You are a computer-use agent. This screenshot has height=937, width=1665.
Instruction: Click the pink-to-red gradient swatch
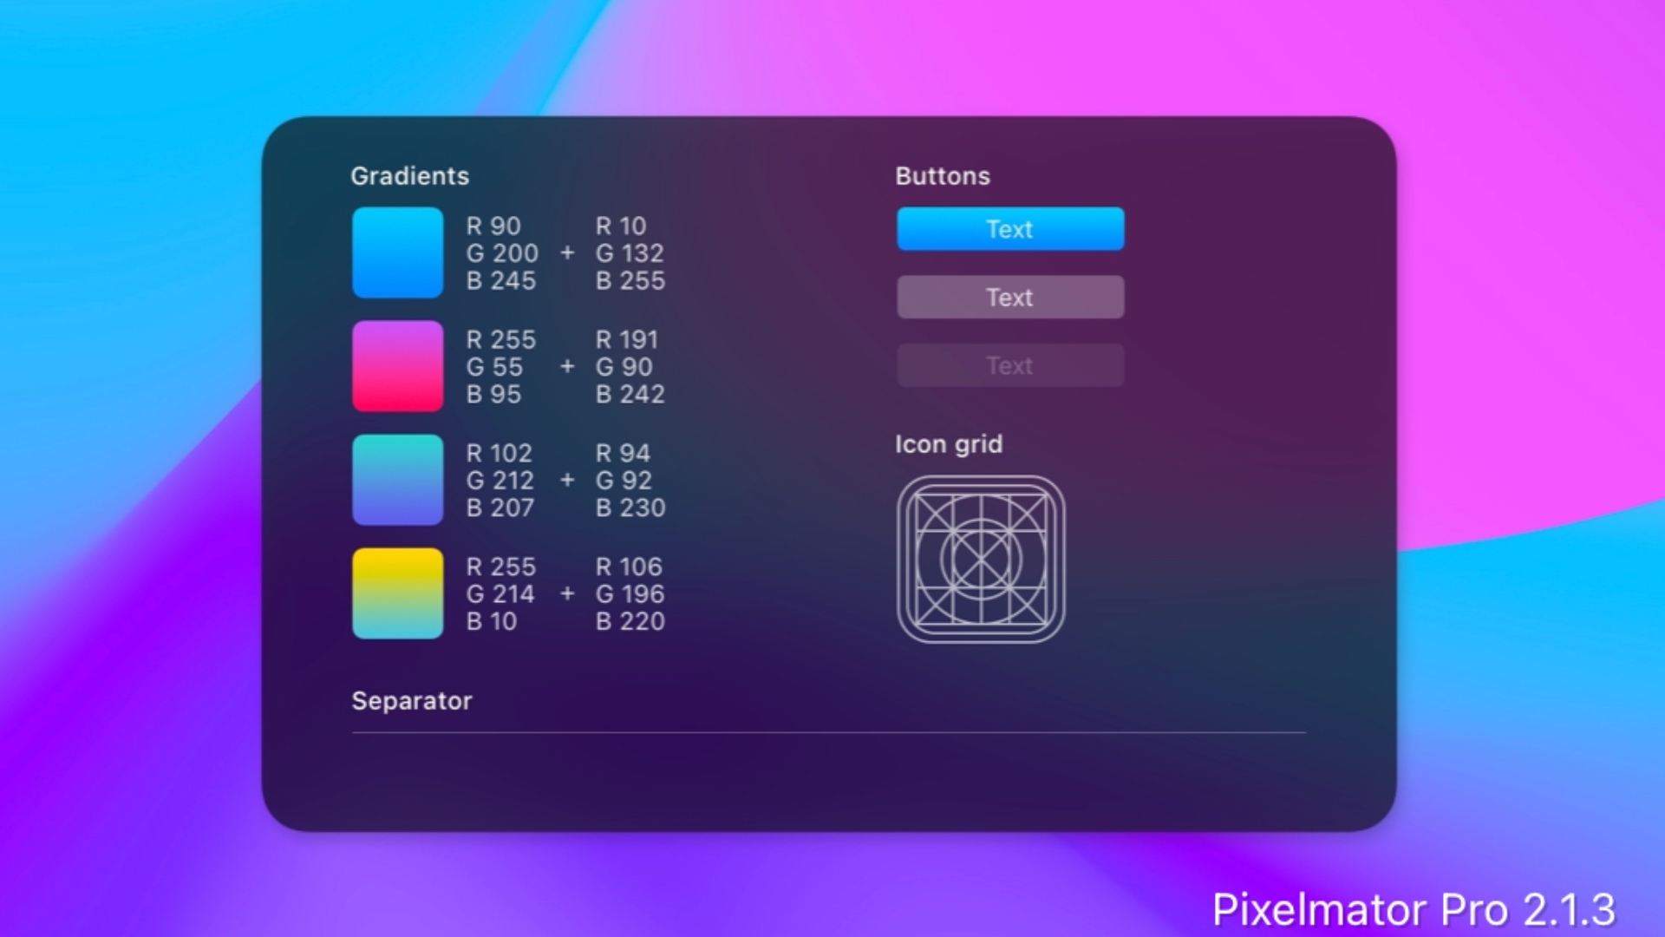(396, 366)
